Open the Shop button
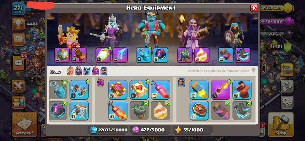 point(281,125)
